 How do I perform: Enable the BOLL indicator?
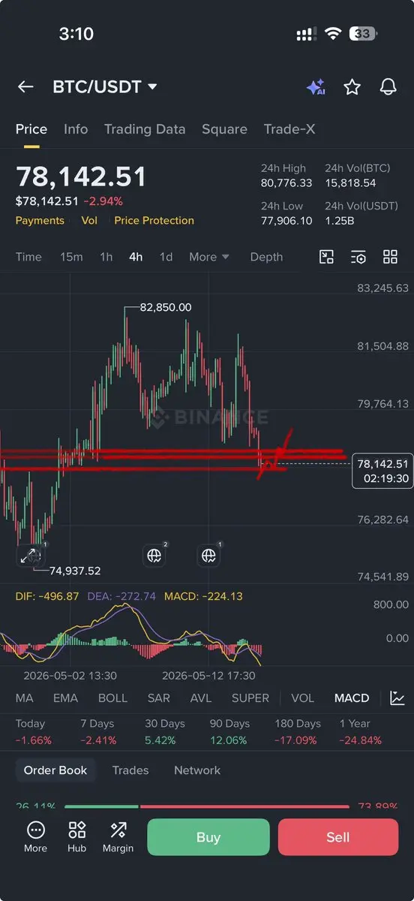(x=112, y=698)
